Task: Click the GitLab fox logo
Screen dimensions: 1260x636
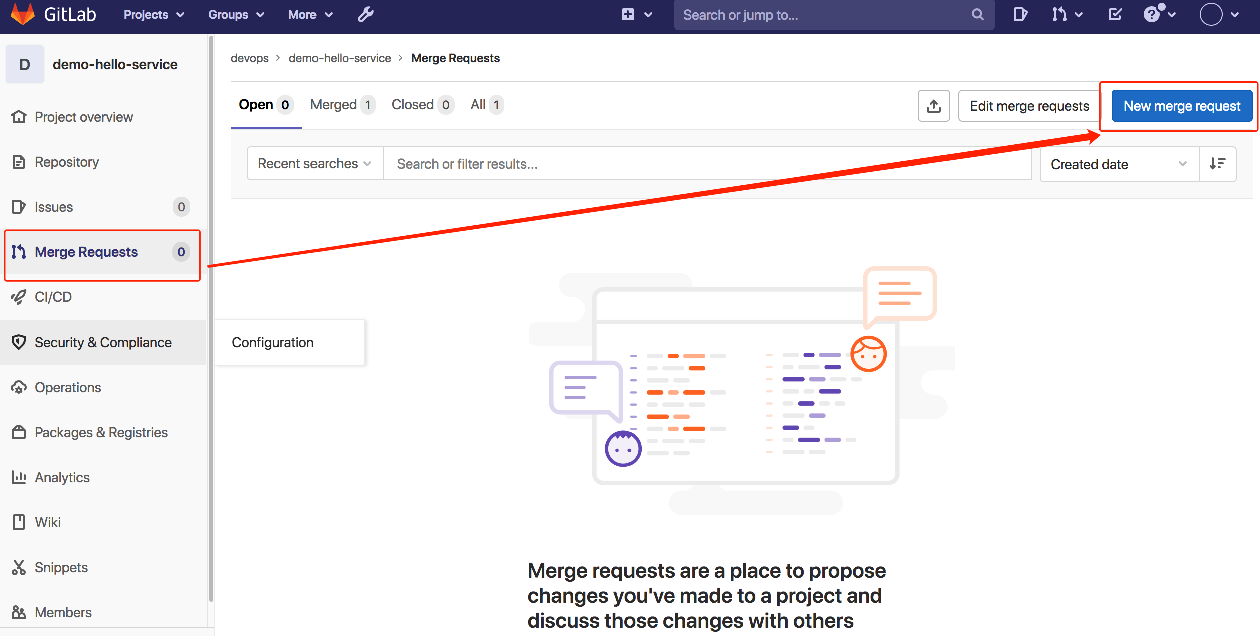Action: pyautogui.click(x=22, y=14)
